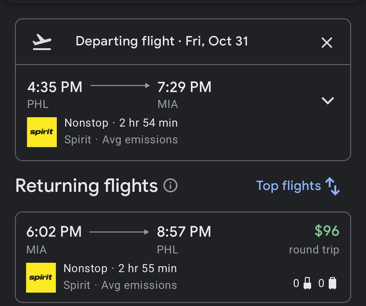This screenshot has height=306, width=366.
Task: Click the round trip label under price
Action: pos(314,250)
